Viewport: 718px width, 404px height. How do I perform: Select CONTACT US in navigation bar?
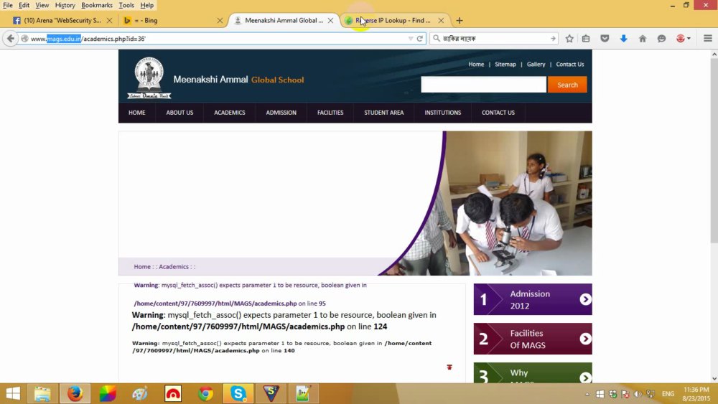click(498, 113)
